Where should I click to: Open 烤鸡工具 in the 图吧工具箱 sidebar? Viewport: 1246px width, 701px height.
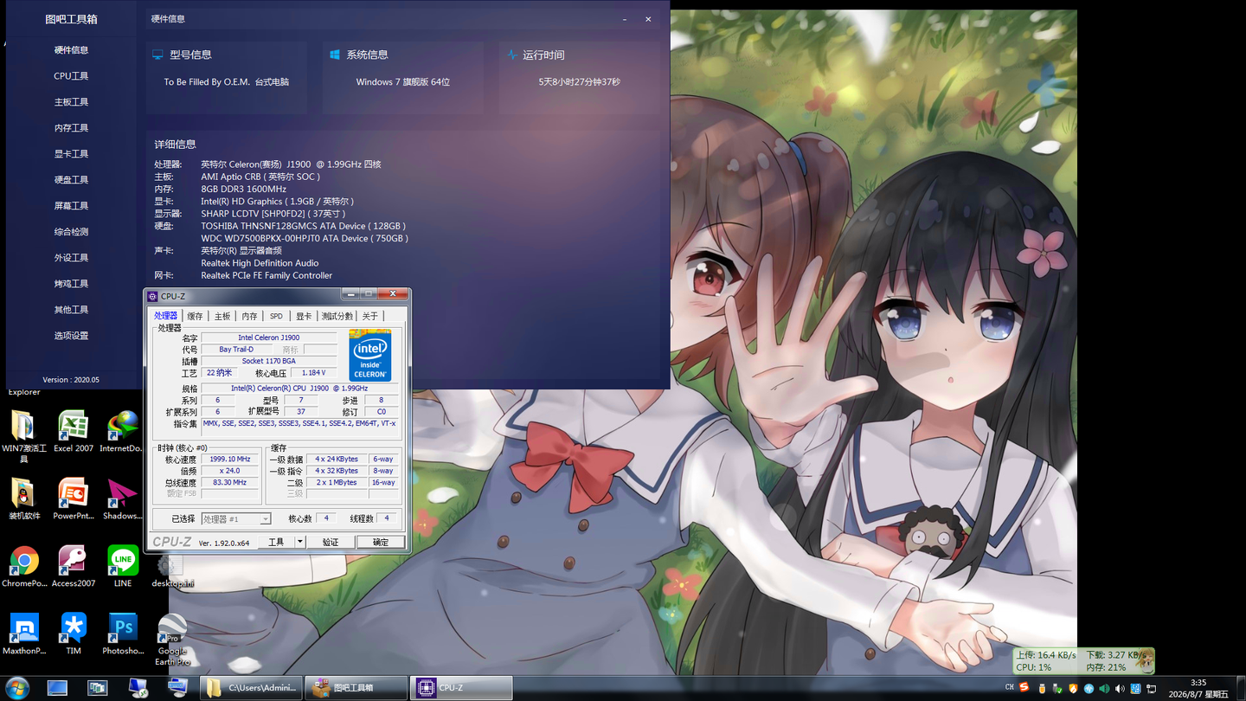point(71,284)
